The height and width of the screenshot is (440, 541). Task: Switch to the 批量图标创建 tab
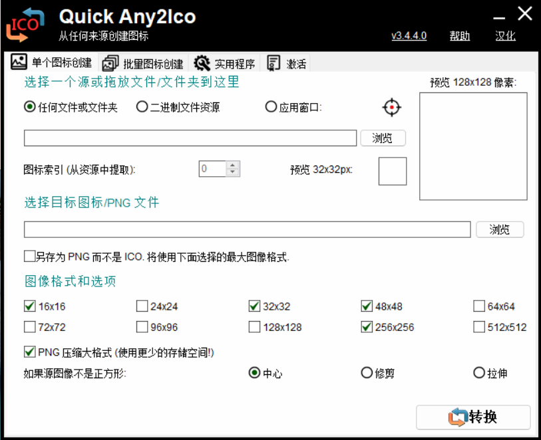pos(143,64)
